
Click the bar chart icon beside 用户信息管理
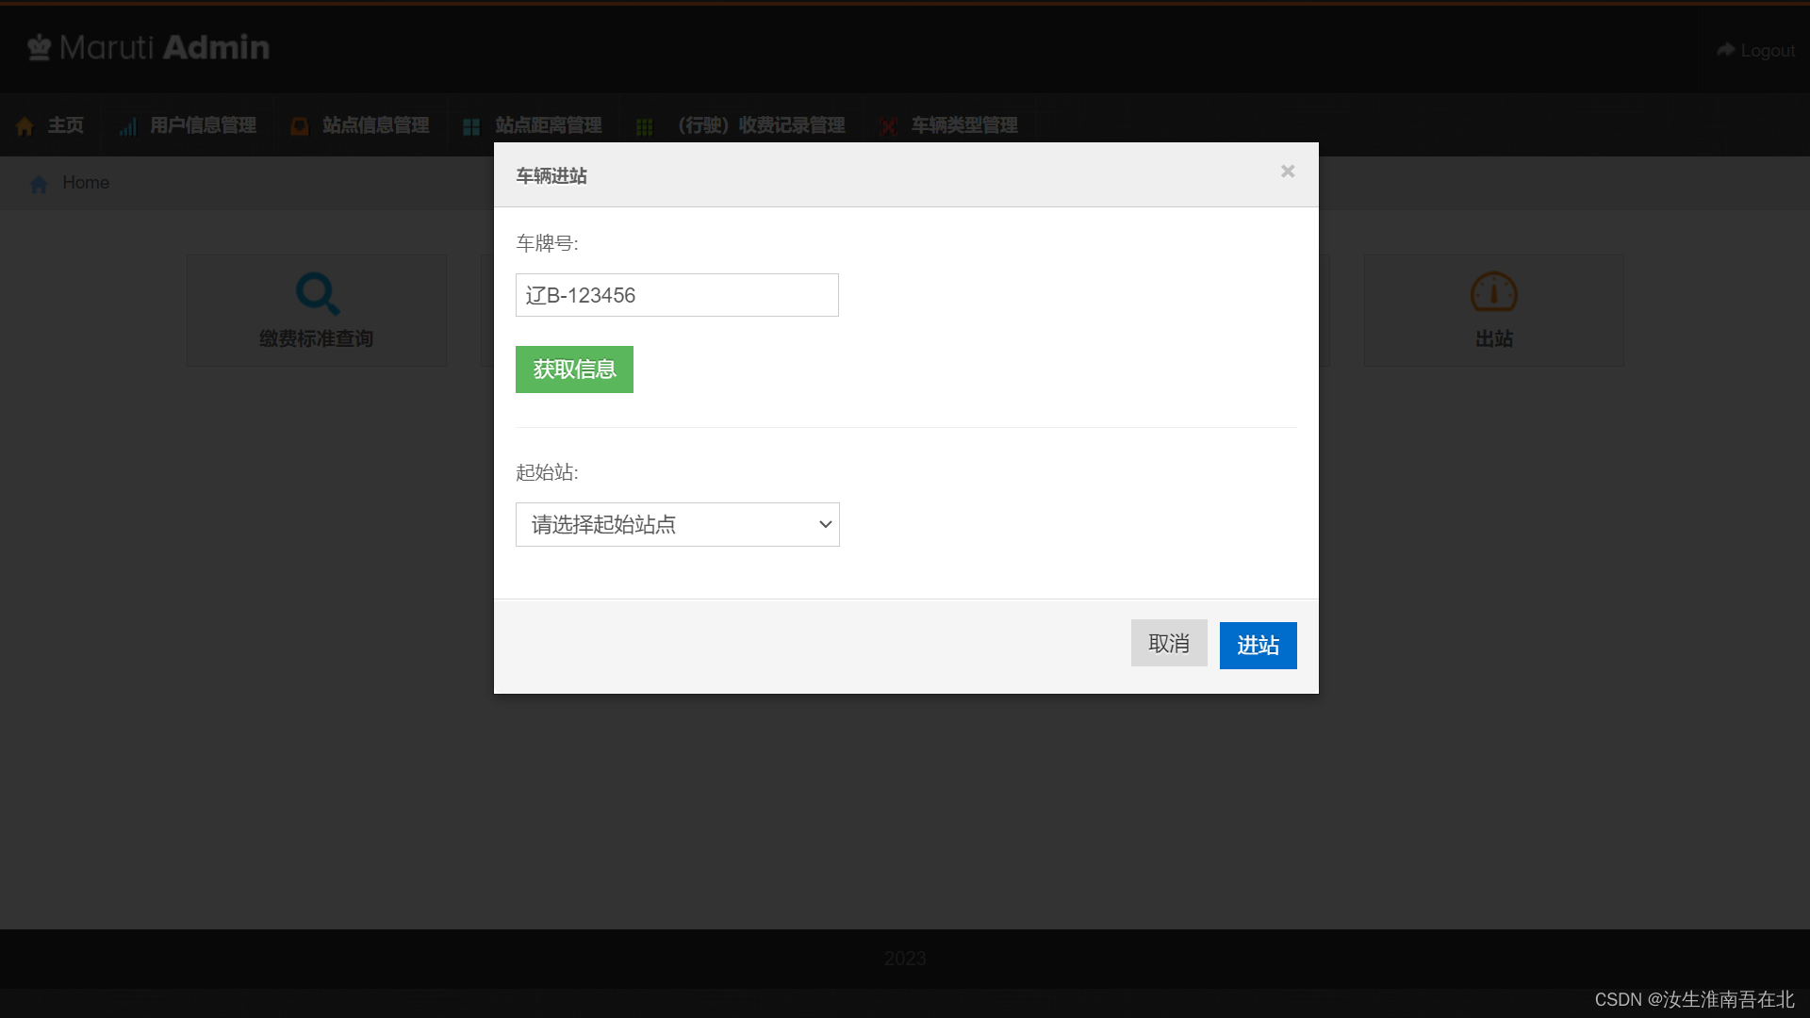pyautogui.click(x=128, y=126)
